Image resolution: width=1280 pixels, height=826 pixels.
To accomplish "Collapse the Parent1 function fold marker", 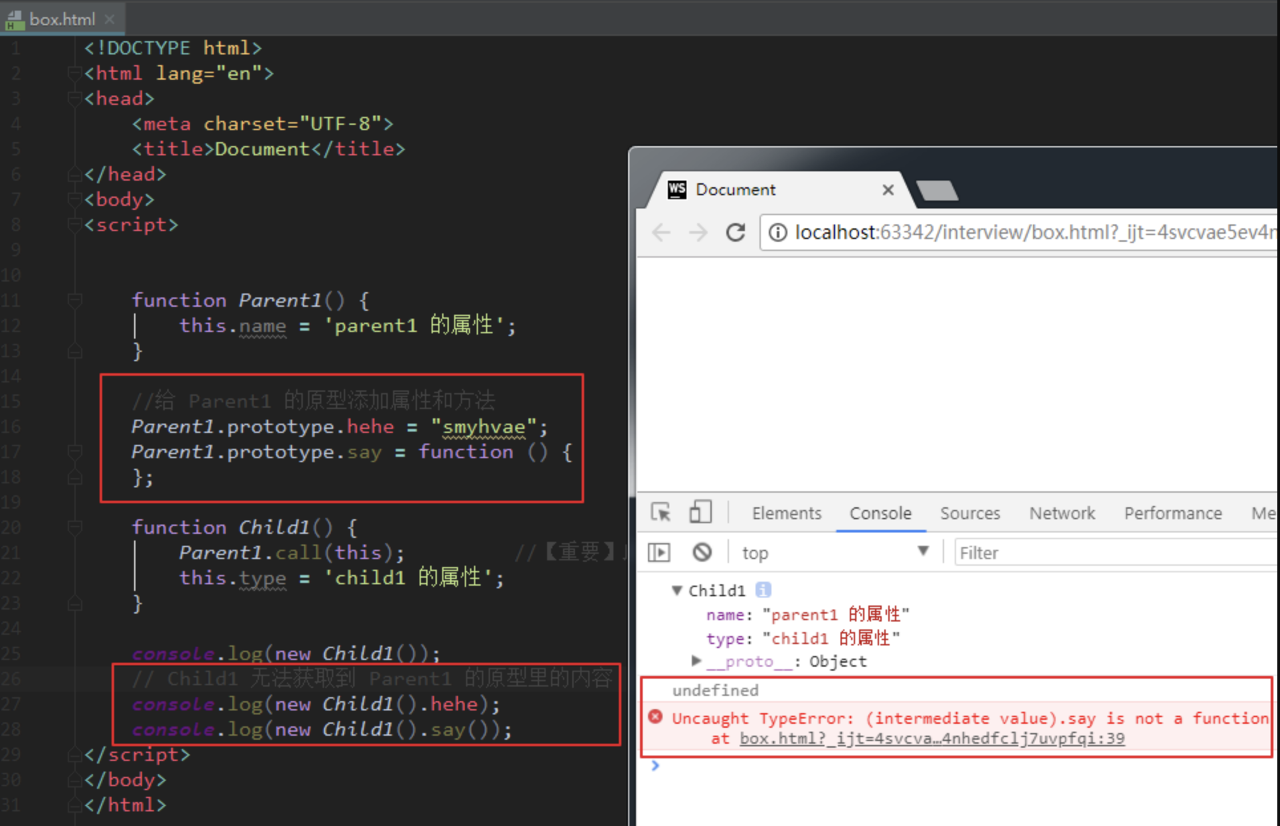I will [x=74, y=300].
